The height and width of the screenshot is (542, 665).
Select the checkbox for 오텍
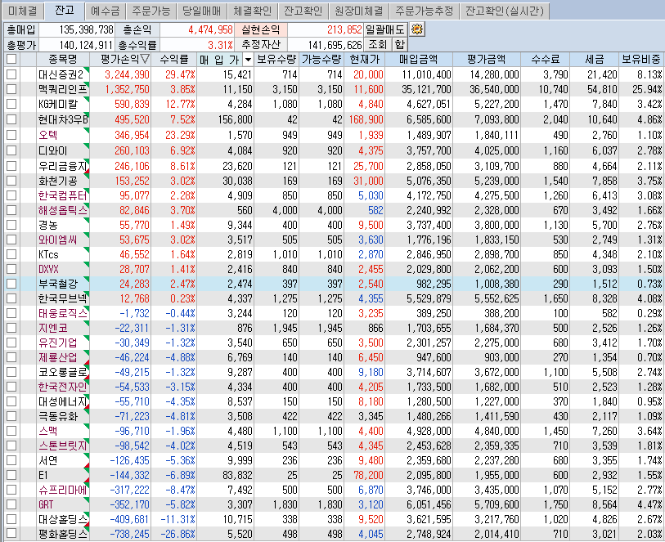pyautogui.click(x=11, y=135)
